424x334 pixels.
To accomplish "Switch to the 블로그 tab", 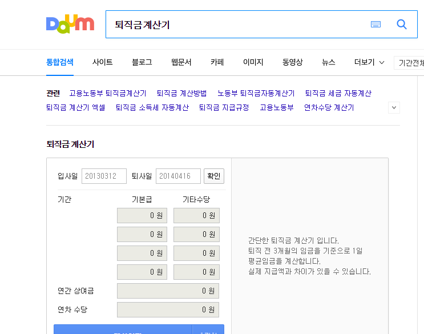I will pyautogui.click(x=142, y=62).
